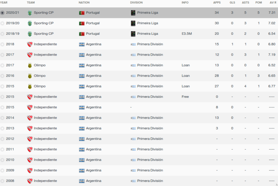Open Primera División link in 2016 row
Viewport: 278px width, 186px height.
[150, 76]
